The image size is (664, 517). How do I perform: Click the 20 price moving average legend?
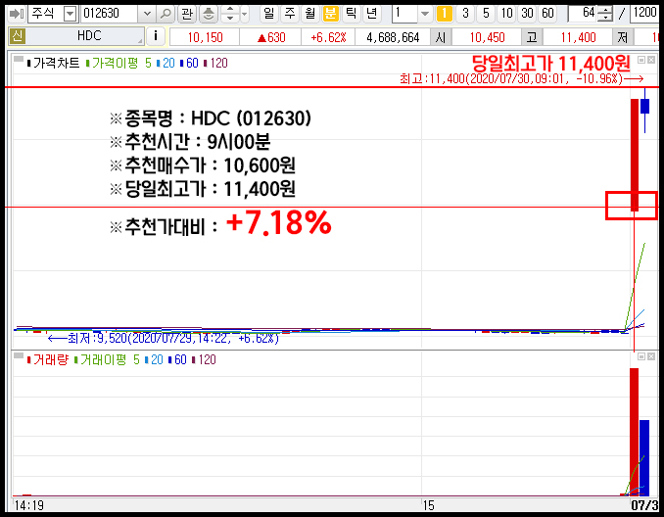pyautogui.click(x=166, y=64)
